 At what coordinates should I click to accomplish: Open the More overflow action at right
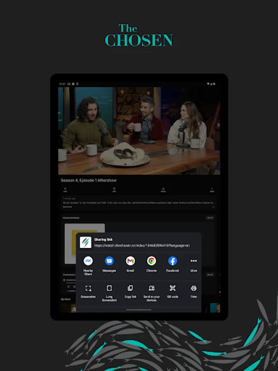pyautogui.click(x=212, y=190)
